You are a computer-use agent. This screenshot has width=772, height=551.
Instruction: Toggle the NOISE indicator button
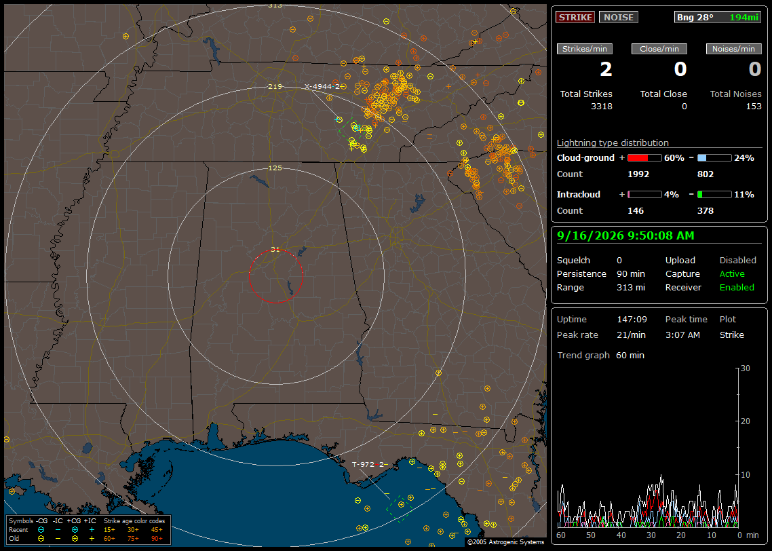619,17
